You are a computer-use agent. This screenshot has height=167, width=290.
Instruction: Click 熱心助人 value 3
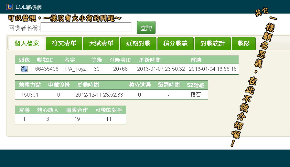[x=48, y=119]
